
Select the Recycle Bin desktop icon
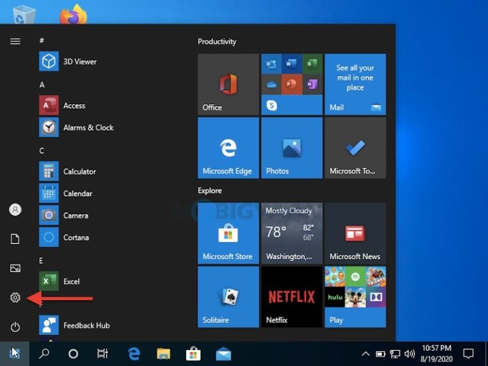24,15
